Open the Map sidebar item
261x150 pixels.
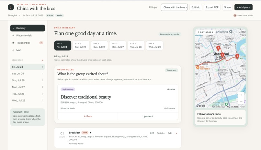[28, 50]
